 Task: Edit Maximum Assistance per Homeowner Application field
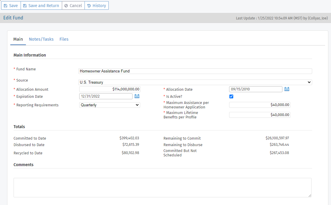click(259, 105)
